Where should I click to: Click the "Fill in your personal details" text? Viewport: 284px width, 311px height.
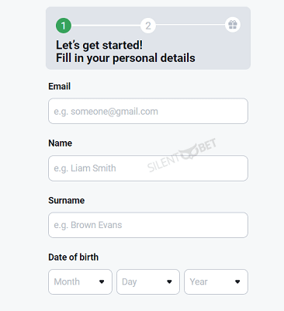[126, 58]
